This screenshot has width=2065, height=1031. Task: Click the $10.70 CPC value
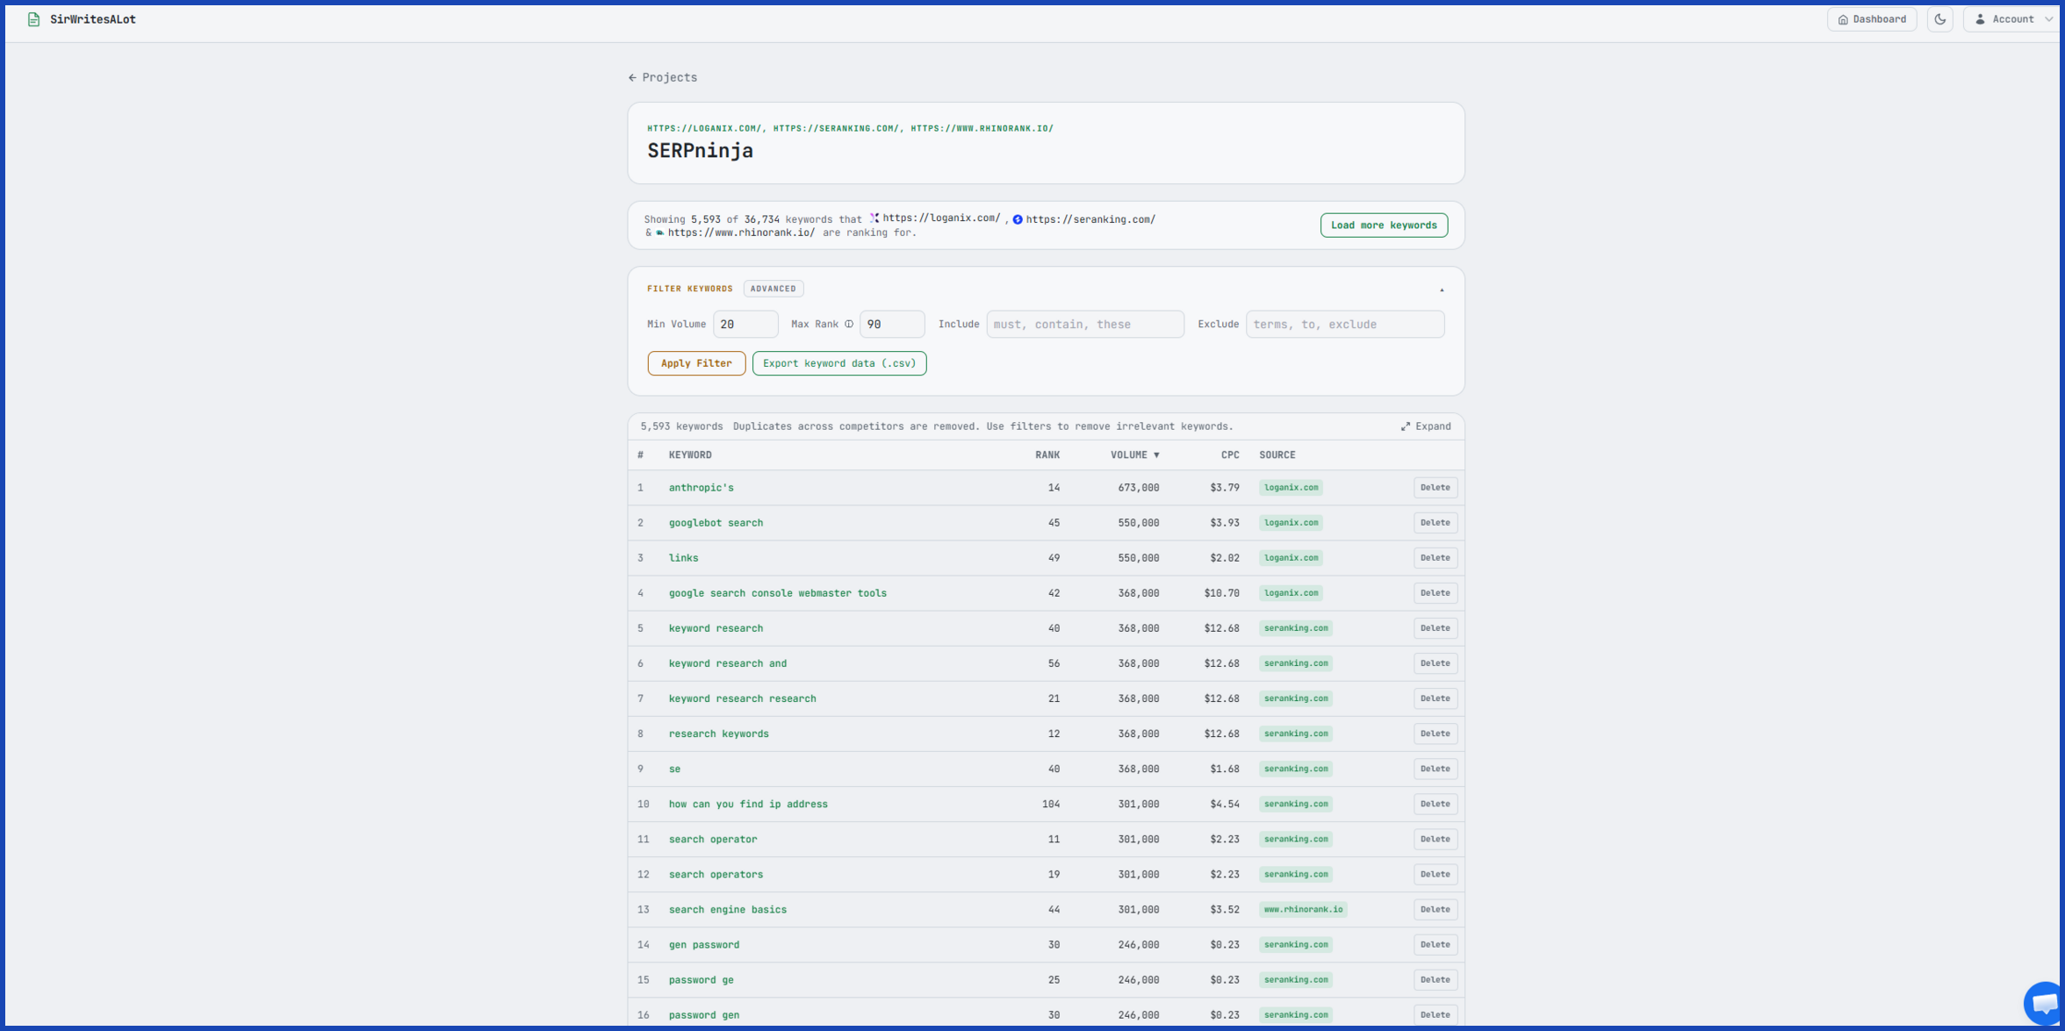pyautogui.click(x=1221, y=593)
